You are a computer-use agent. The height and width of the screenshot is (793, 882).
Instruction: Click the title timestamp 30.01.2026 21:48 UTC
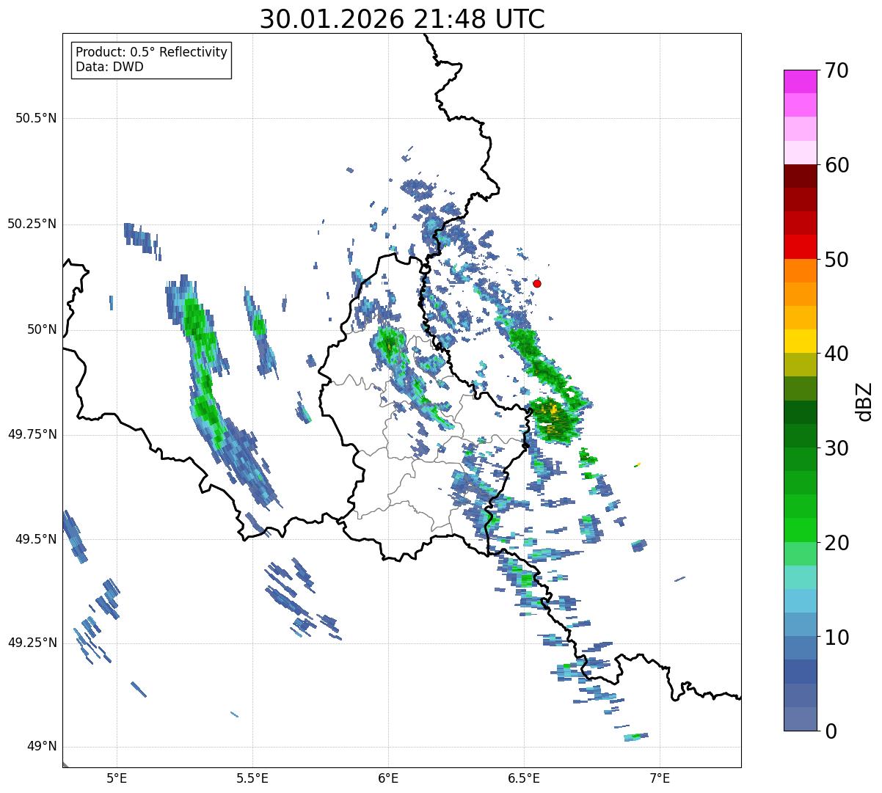pyautogui.click(x=402, y=19)
